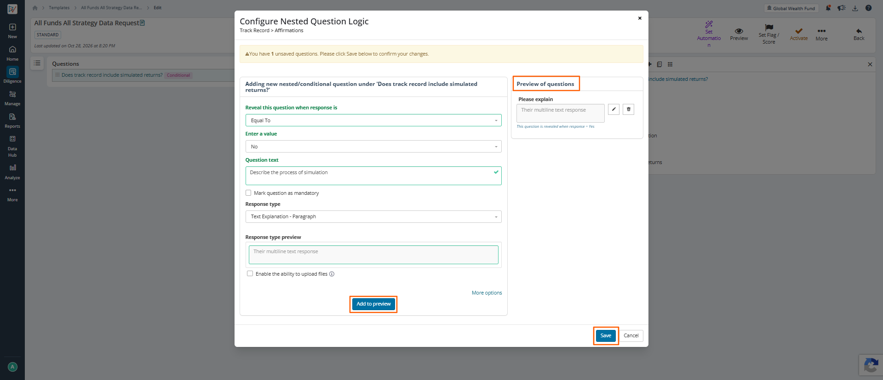Viewport: 883px width, 380px height.
Task: Click the home breadcrumb icon
Action: coord(35,8)
